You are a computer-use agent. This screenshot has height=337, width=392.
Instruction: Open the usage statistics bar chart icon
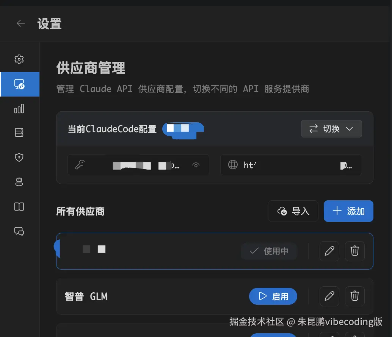[19, 109]
